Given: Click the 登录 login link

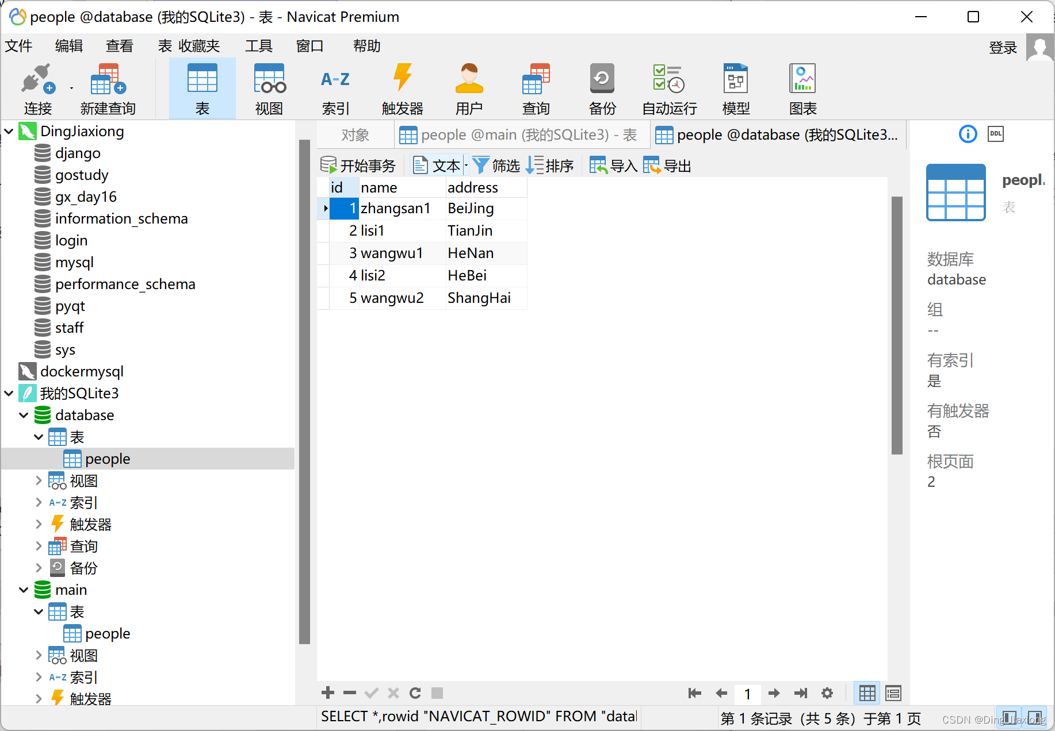Looking at the screenshot, I should (1003, 48).
